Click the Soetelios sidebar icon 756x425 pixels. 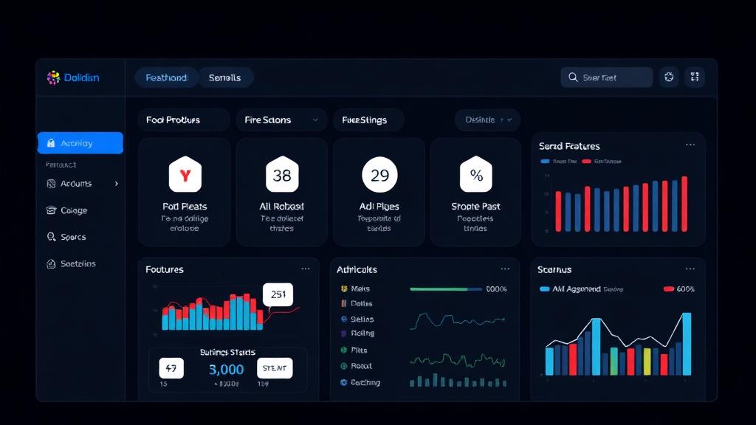tap(51, 263)
